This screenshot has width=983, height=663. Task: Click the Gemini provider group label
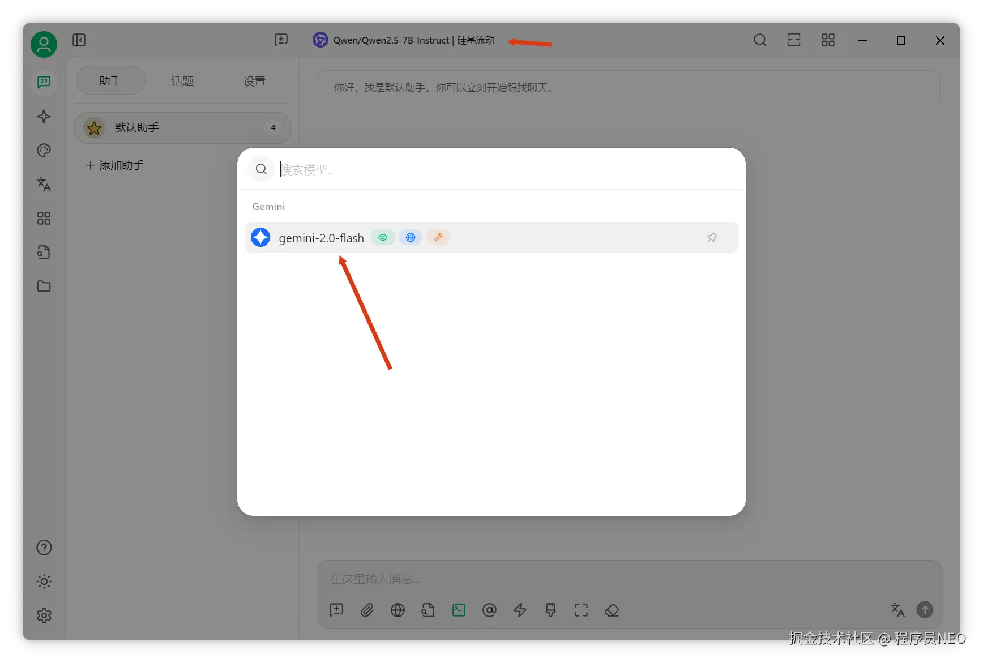268,207
